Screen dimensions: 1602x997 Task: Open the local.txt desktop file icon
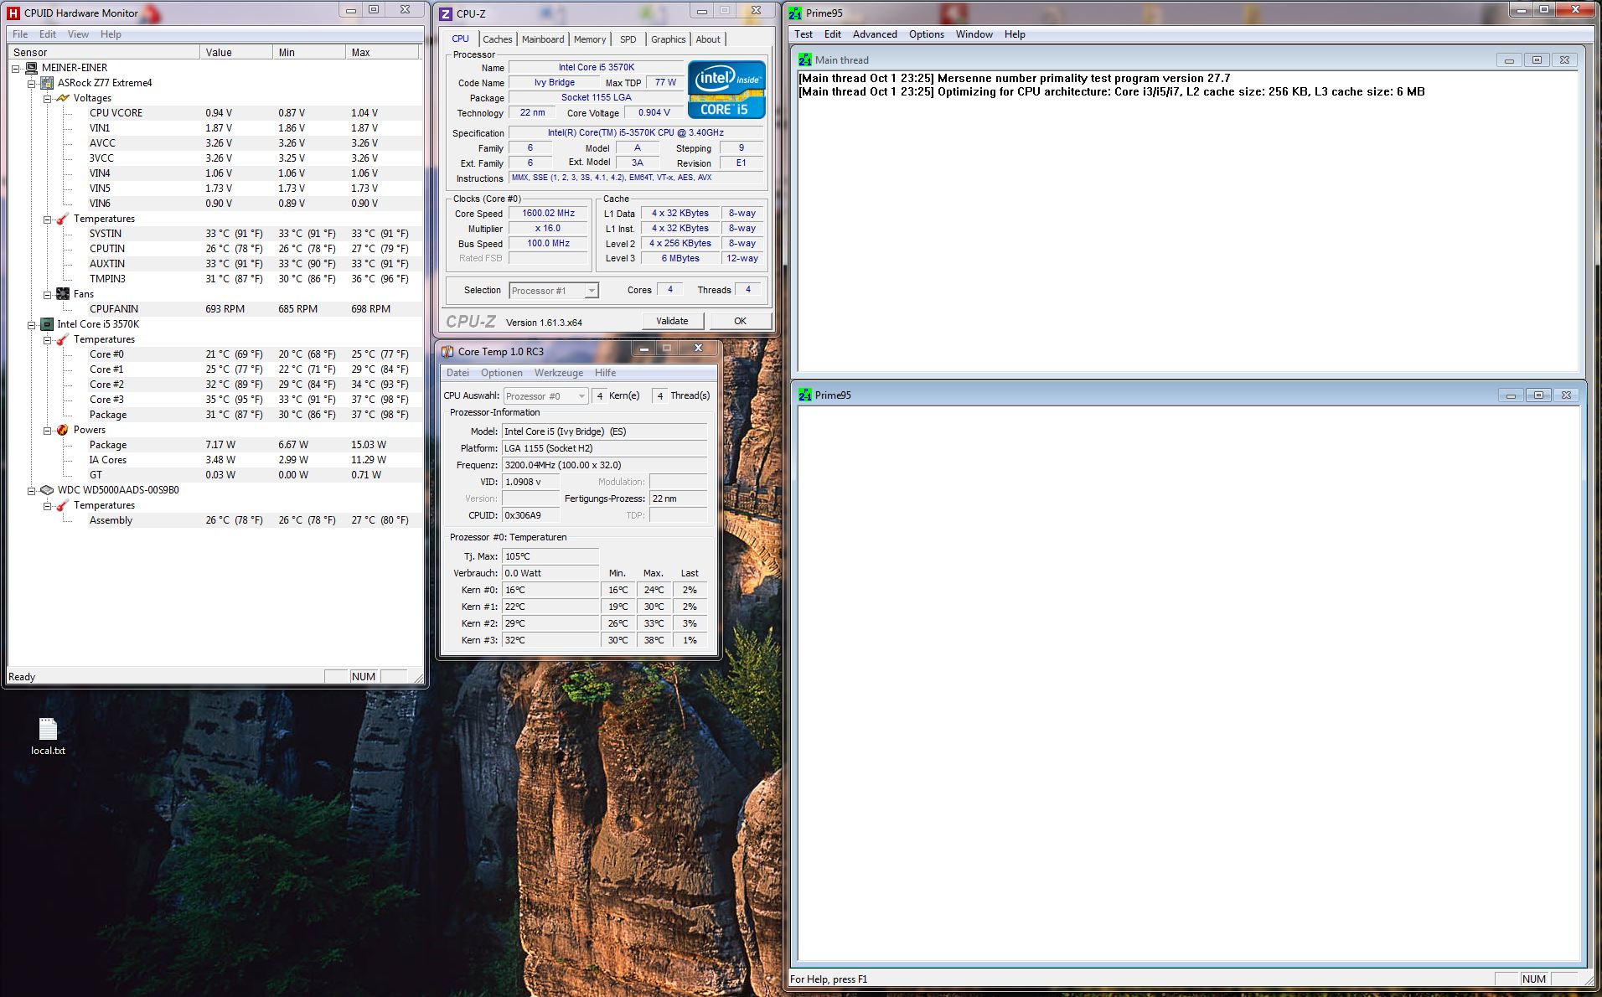pos(48,729)
